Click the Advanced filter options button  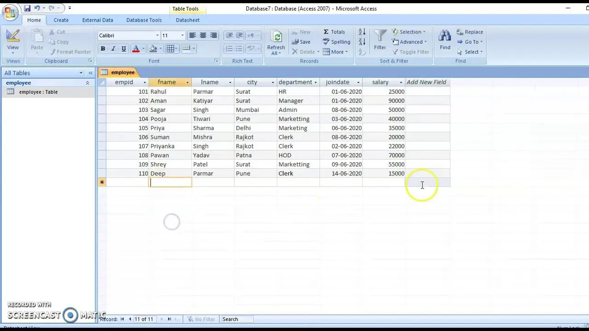410,42
